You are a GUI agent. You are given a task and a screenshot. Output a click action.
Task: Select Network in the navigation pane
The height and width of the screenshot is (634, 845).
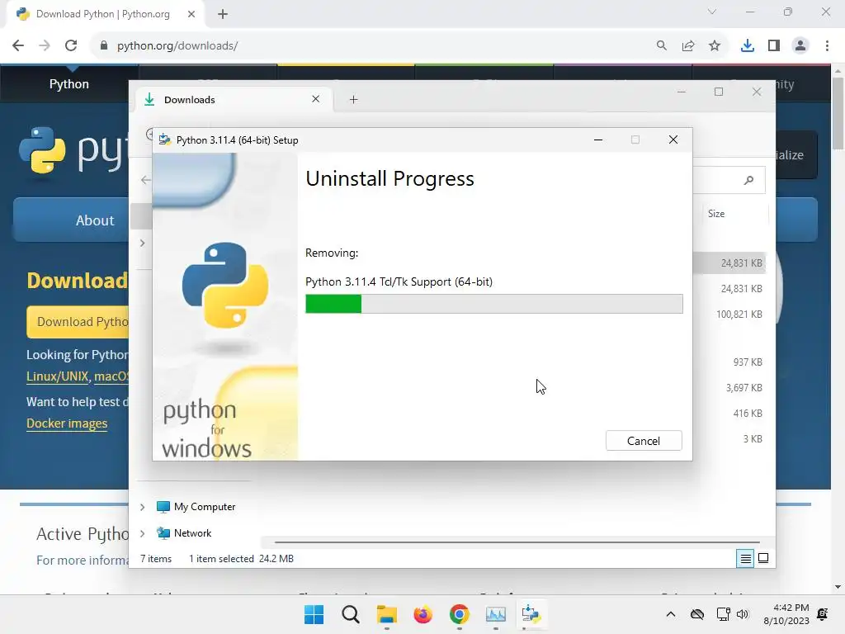click(x=184, y=533)
